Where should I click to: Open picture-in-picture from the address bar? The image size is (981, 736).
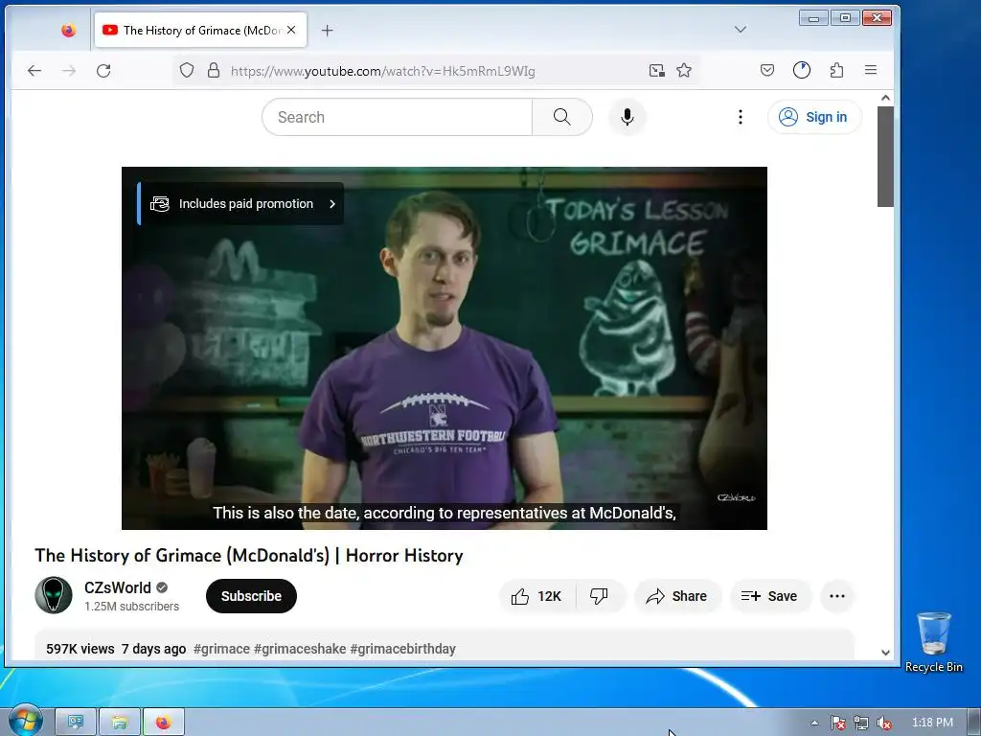656,70
